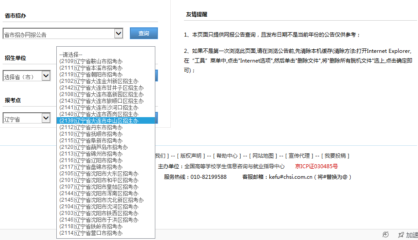Click the 京ICP证030485号 license link

coord(316,166)
